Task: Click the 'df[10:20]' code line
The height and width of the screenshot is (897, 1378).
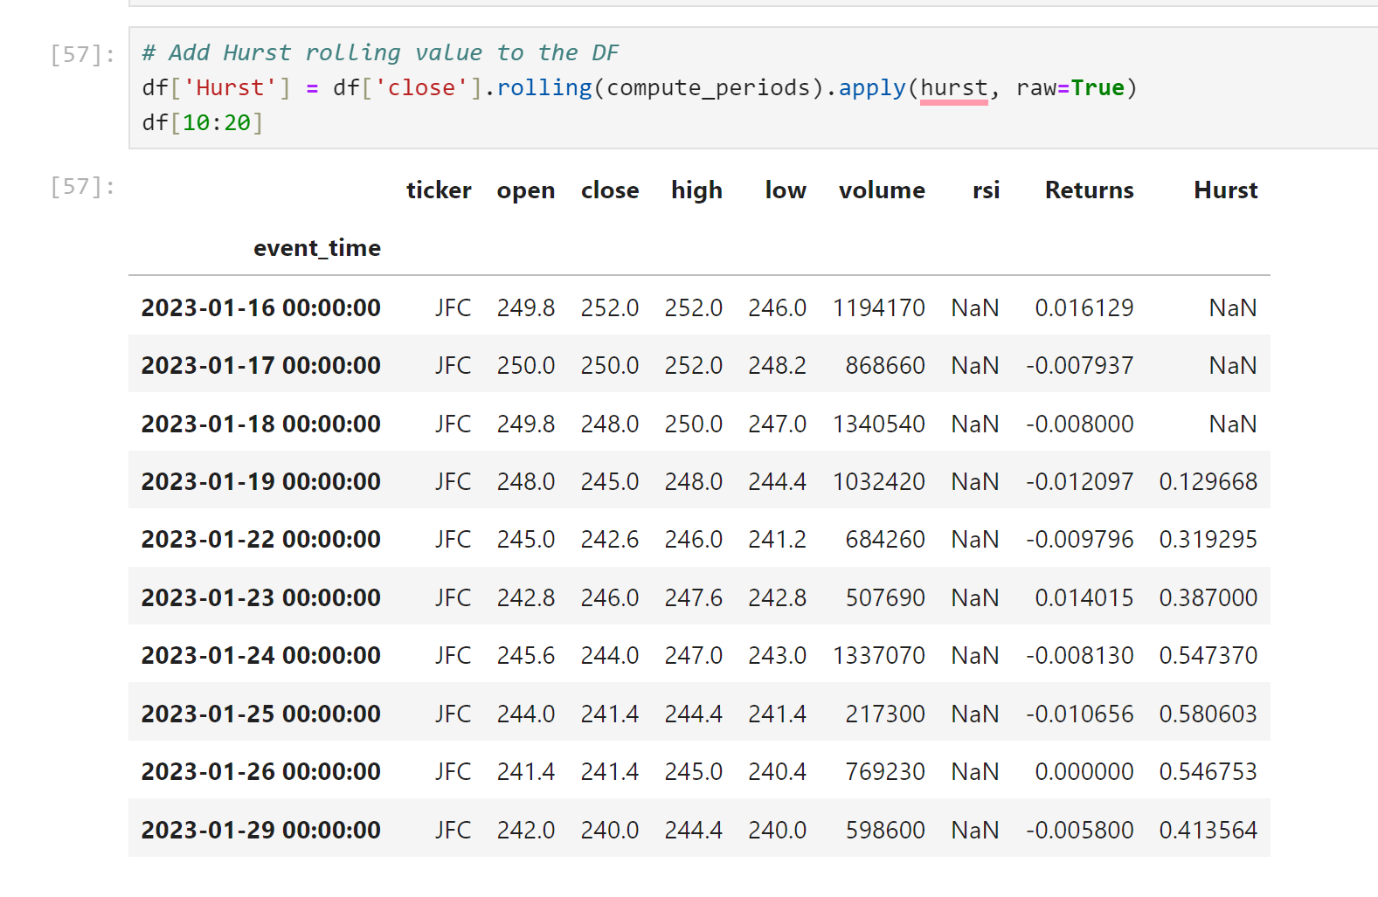Action: pos(203,123)
